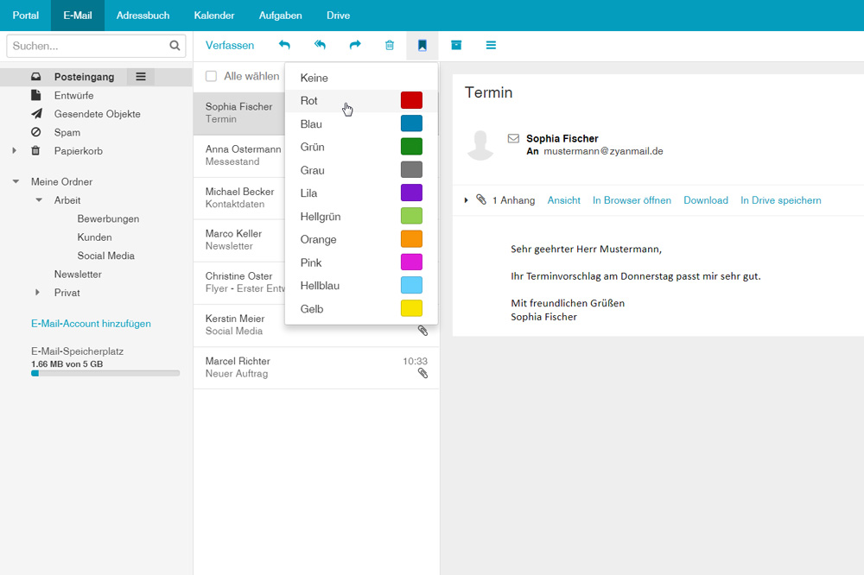864x575 pixels.
Task: Click 'E-Mail-Account hinzufügen' link
Action: click(x=91, y=324)
